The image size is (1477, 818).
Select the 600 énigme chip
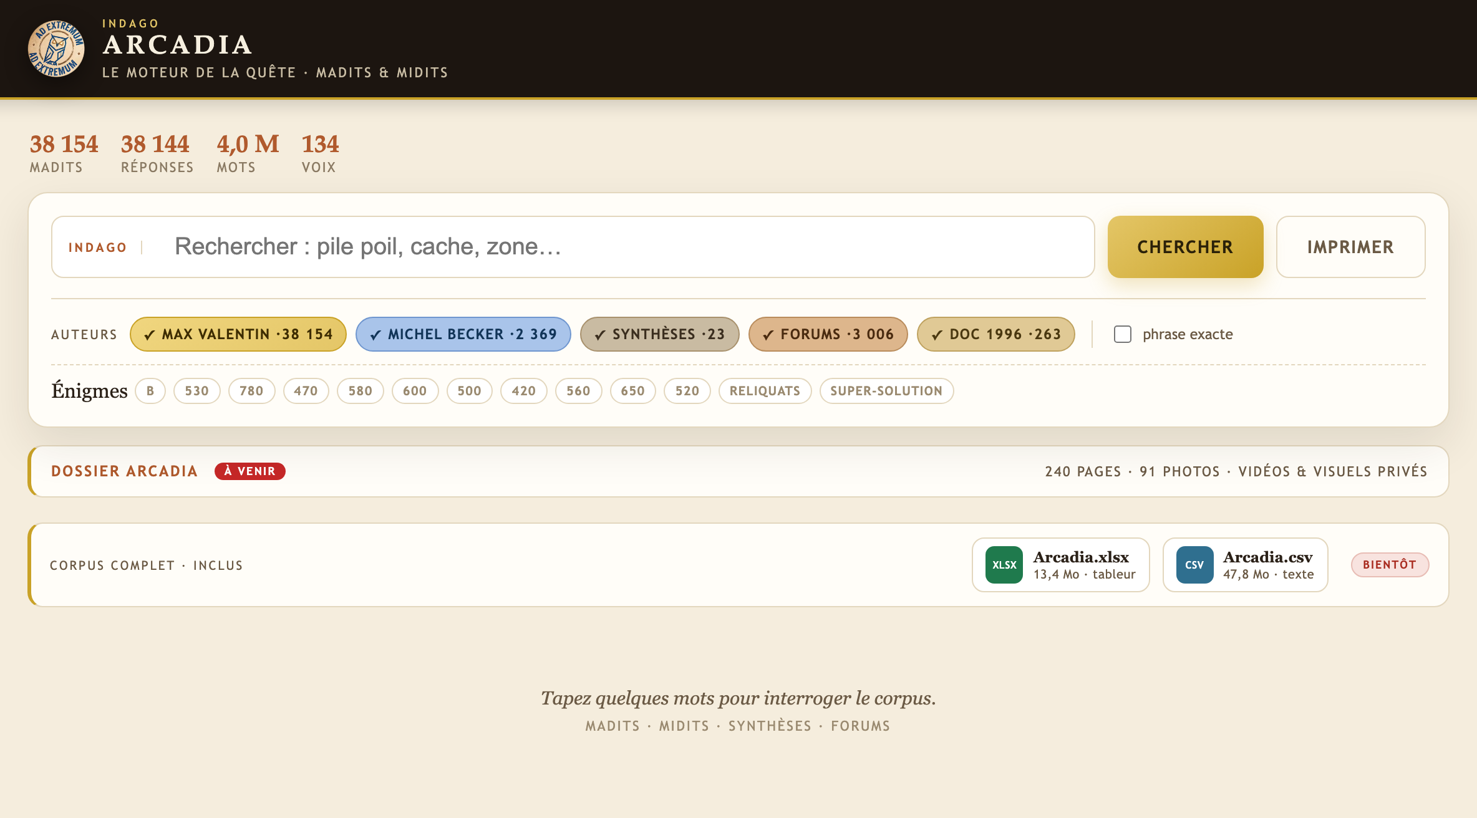point(415,391)
